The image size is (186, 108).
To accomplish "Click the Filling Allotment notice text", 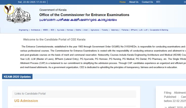I will (x=175, y=97).
